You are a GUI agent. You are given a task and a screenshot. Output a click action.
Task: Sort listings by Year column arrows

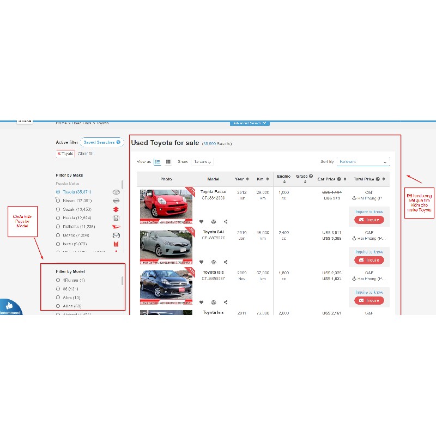pos(247,179)
